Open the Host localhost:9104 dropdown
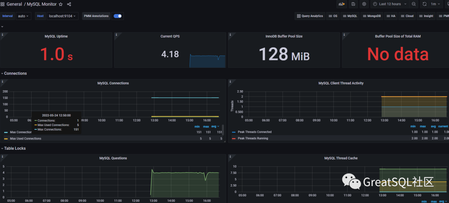This screenshot has height=203, width=449. pos(62,16)
